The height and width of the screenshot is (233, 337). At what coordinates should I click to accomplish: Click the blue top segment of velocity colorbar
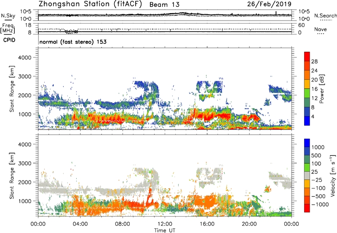[x=307, y=143]
